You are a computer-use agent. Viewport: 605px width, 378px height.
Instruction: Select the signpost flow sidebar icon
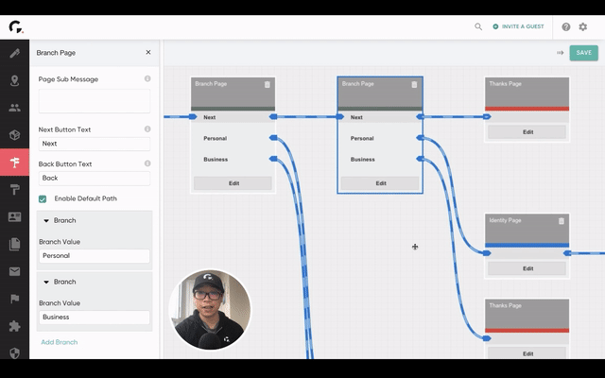click(x=15, y=163)
